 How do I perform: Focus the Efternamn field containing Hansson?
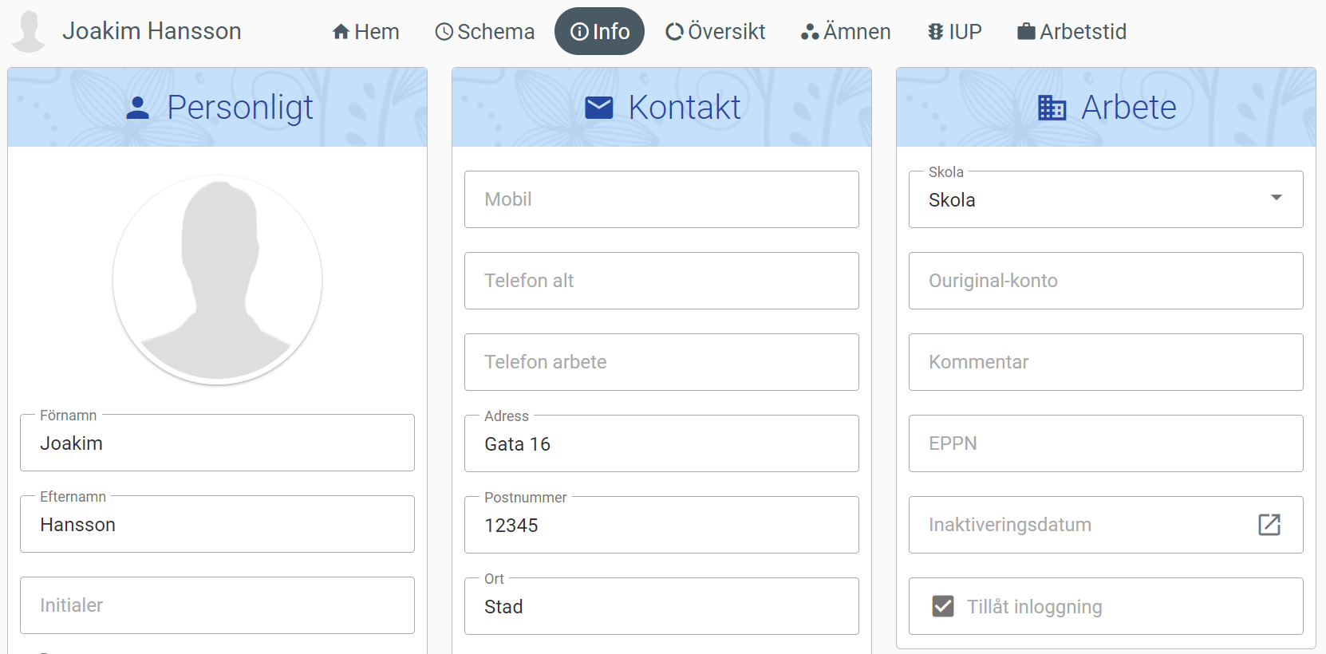(x=217, y=524)
